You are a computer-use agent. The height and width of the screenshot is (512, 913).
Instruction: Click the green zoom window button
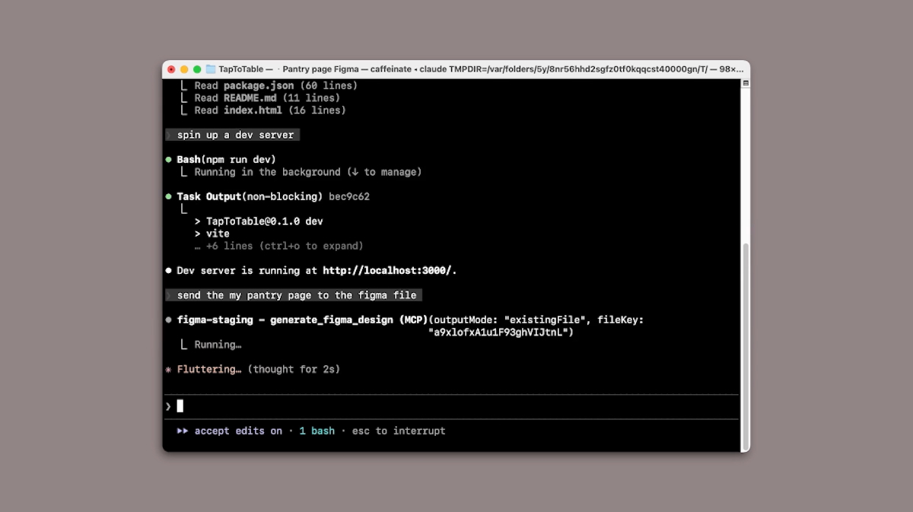click(x=197, y=69)
